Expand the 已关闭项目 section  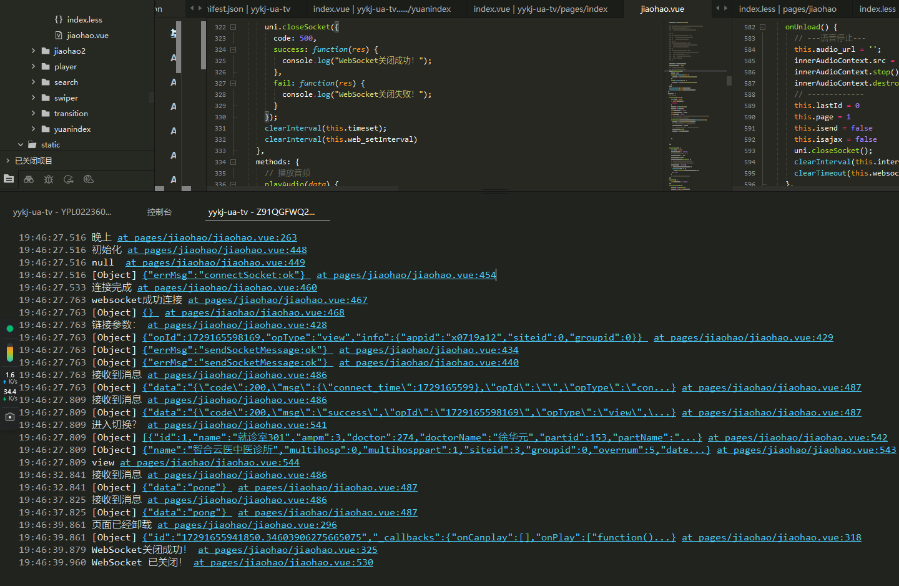point(7,161)
